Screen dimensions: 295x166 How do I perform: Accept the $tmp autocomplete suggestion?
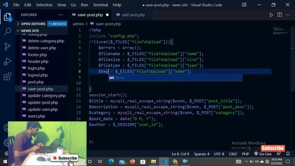coord(175,78)
